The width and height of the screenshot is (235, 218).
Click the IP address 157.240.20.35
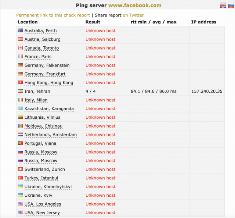207,91
